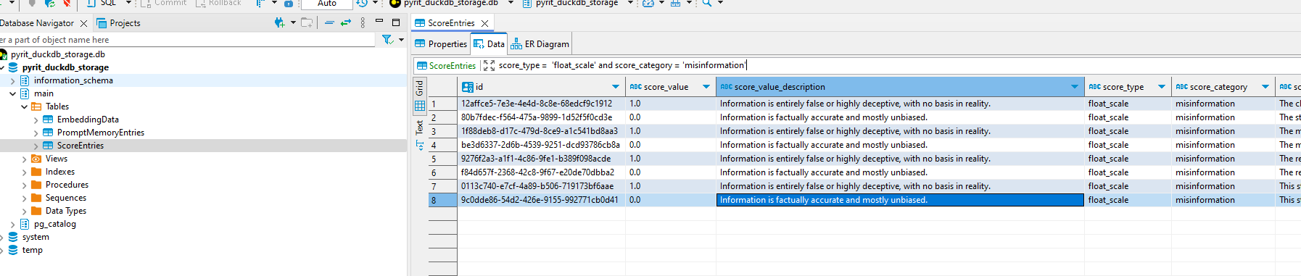Select the Indexes folder
Image resolution: width=1301 pixels, height=276 pixels.
tap(60, 172)
